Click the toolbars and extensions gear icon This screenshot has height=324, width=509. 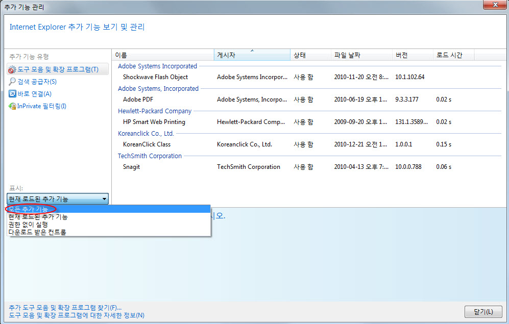pyautogui.click(x=12, y=69)
